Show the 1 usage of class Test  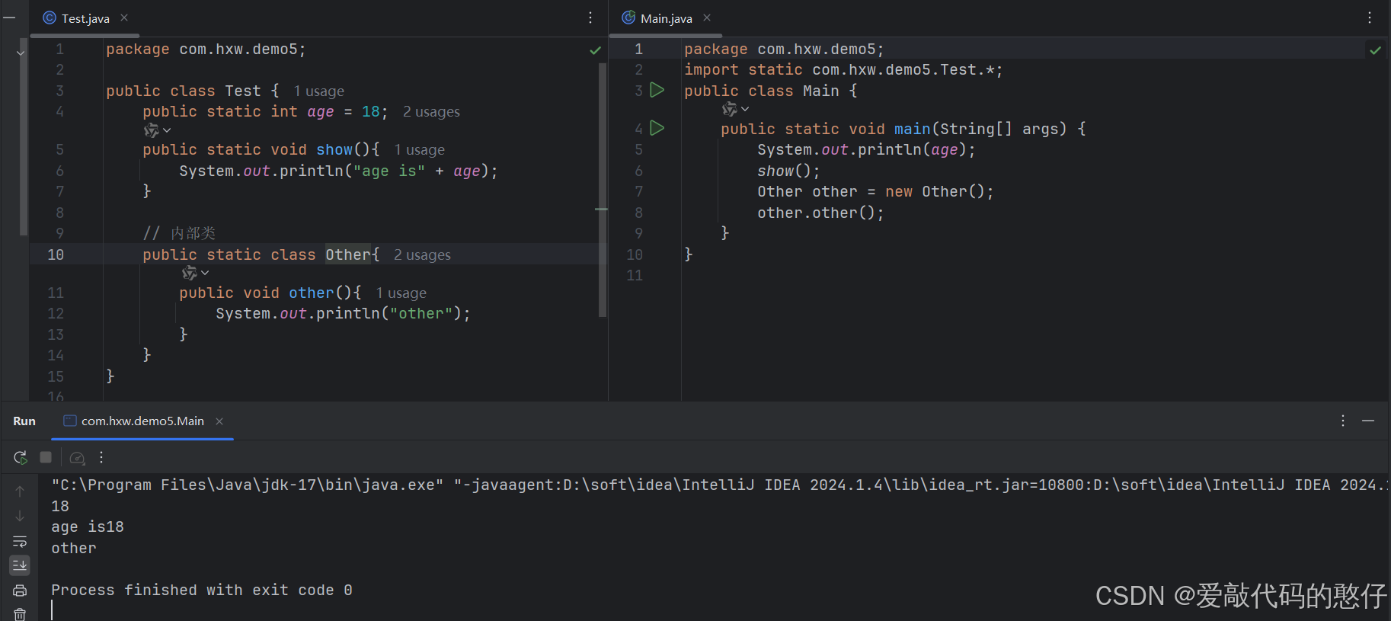[319, 91]
